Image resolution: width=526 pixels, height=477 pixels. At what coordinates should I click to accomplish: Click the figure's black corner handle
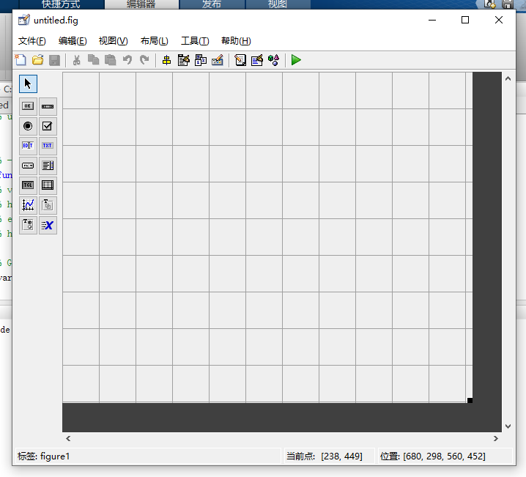(470, 400)
